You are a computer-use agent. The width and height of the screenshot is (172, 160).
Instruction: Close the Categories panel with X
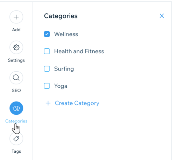click(162, 16)
